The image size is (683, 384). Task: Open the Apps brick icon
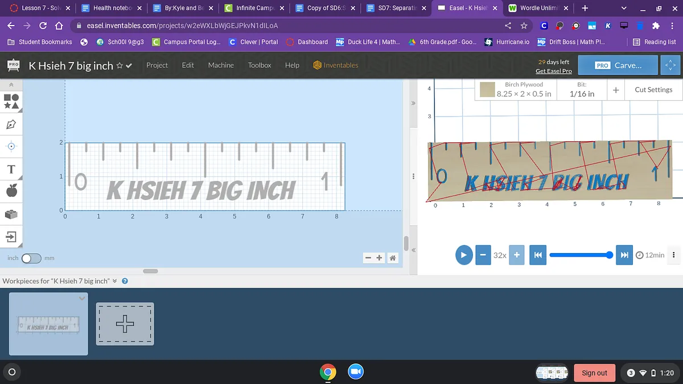click(x=11, y=214)
